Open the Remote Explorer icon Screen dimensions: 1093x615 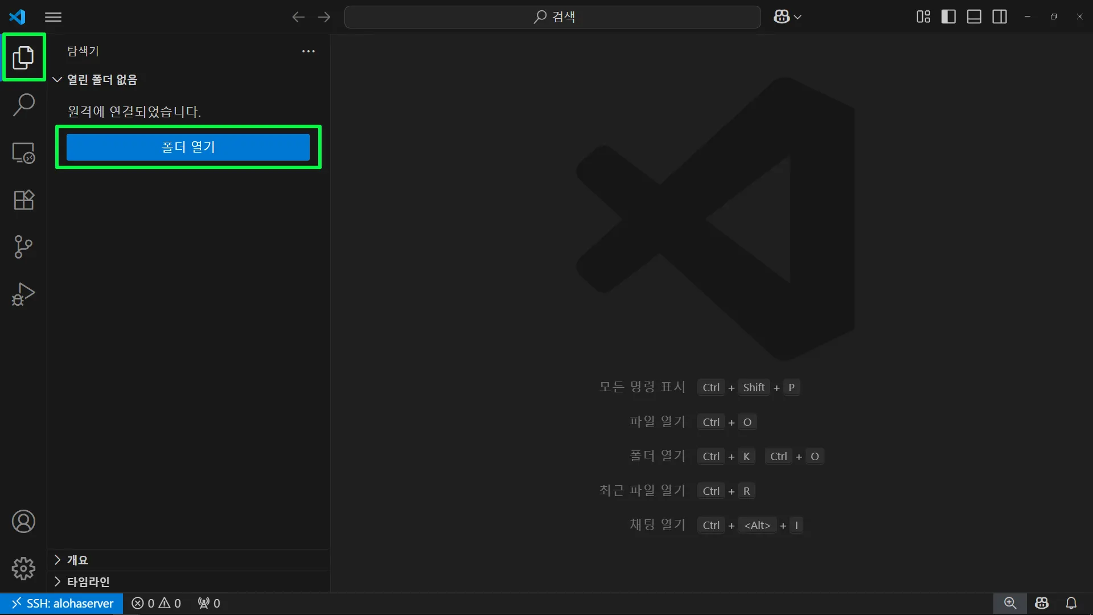click(x=23, y=153)
